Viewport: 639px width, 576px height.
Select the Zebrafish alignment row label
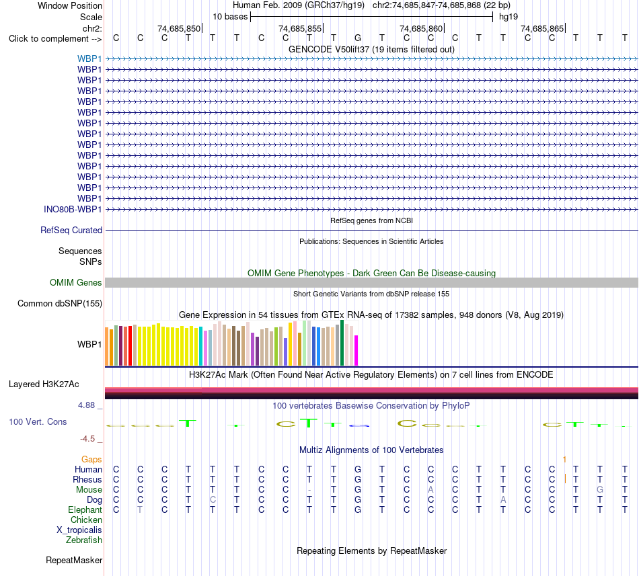(x=84, y=540)
